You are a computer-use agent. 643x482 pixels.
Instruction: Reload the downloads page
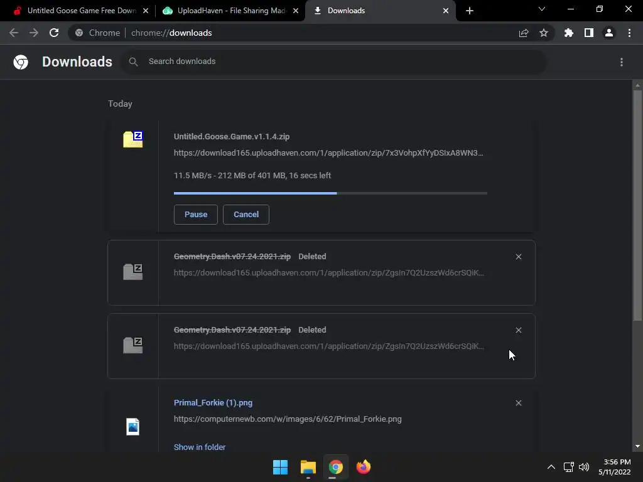click(x=54, y=33)
